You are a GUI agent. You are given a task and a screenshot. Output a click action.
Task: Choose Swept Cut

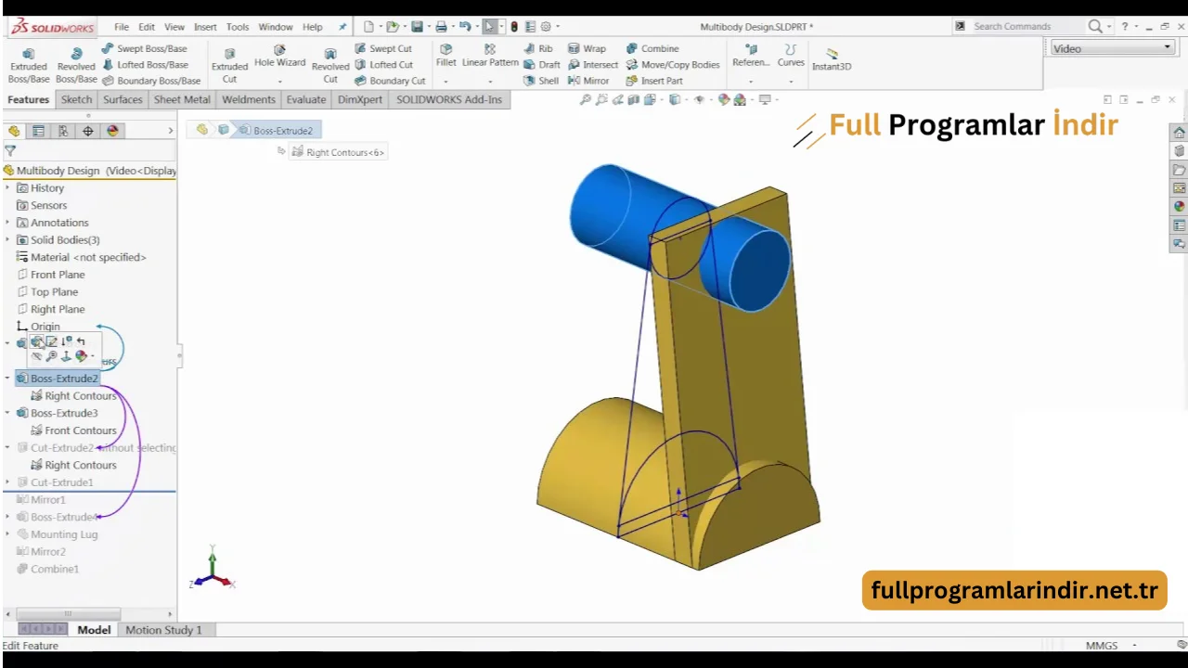coord(383,48)
